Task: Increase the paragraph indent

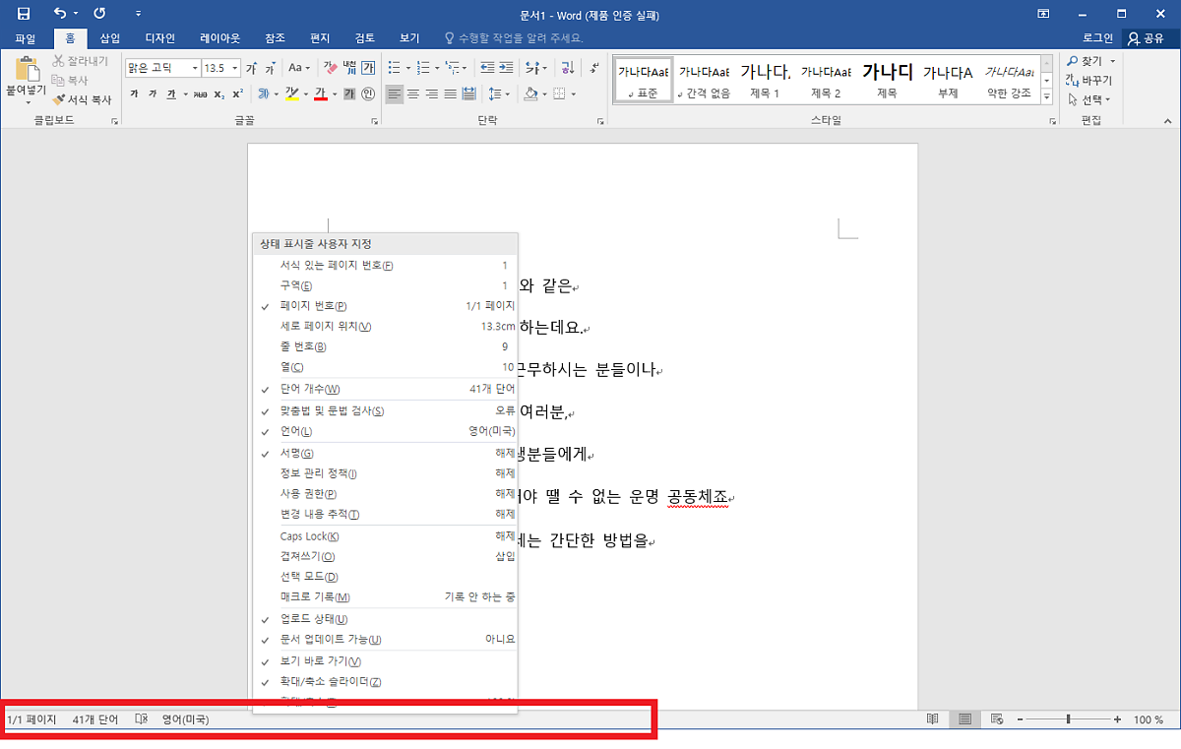Action: pos(506,68)
